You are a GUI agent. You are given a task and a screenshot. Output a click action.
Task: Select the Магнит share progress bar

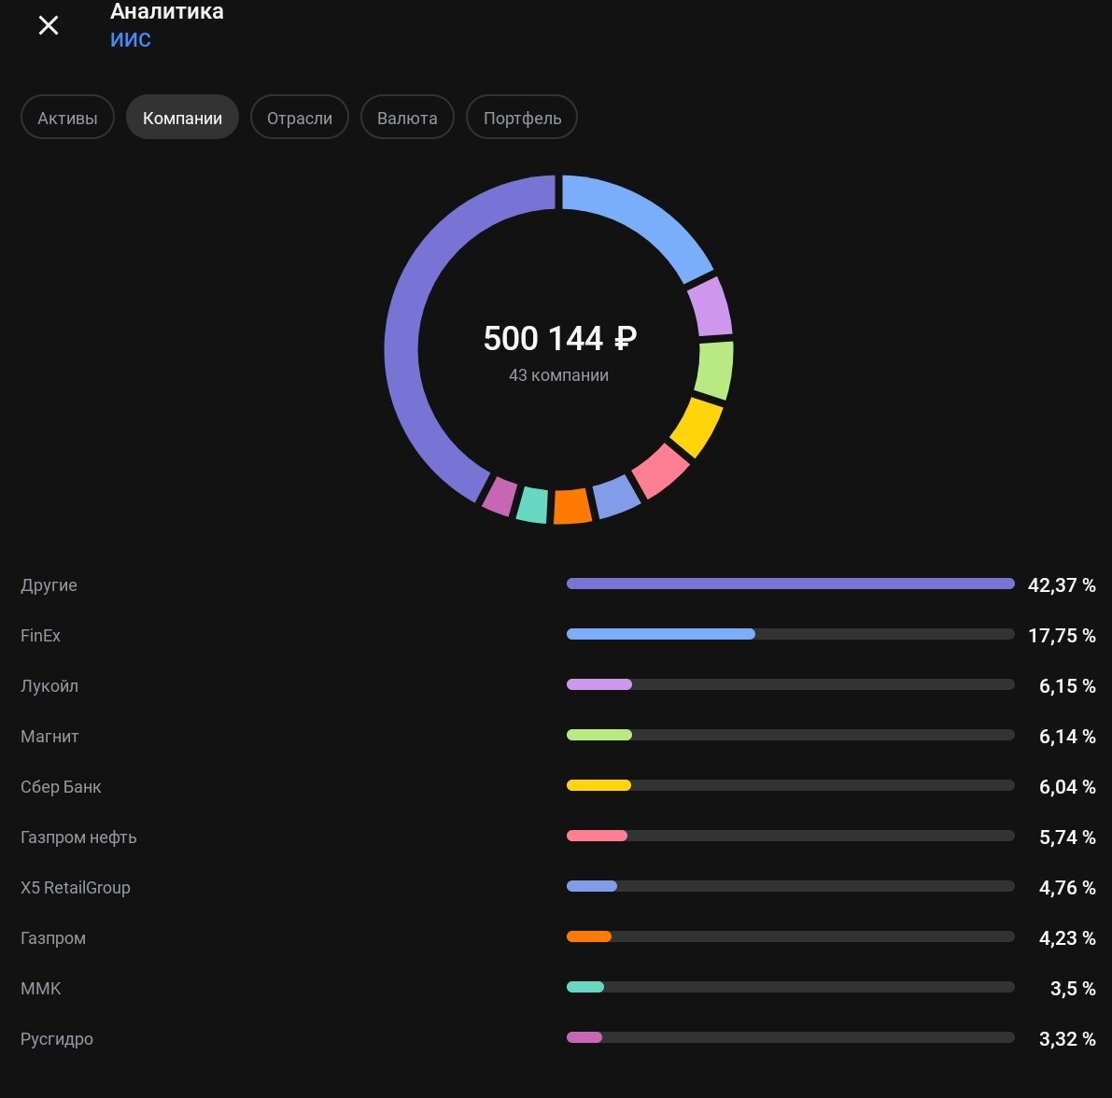[x=791, y=735]
